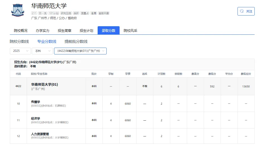
Task: Click the 省属 tag
Action: pos(93,13)
